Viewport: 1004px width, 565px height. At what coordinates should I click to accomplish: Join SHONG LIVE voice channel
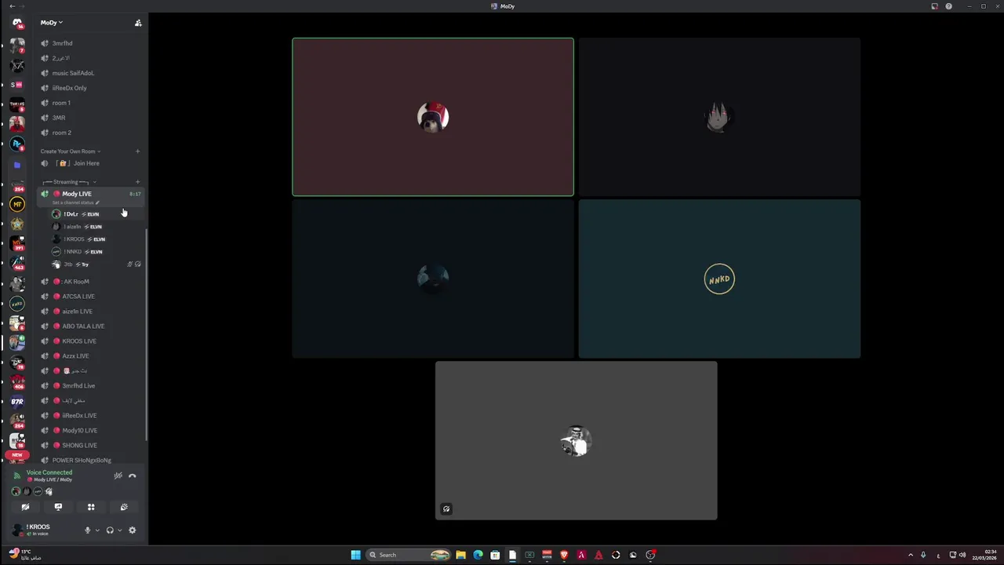tap(91, 446)
